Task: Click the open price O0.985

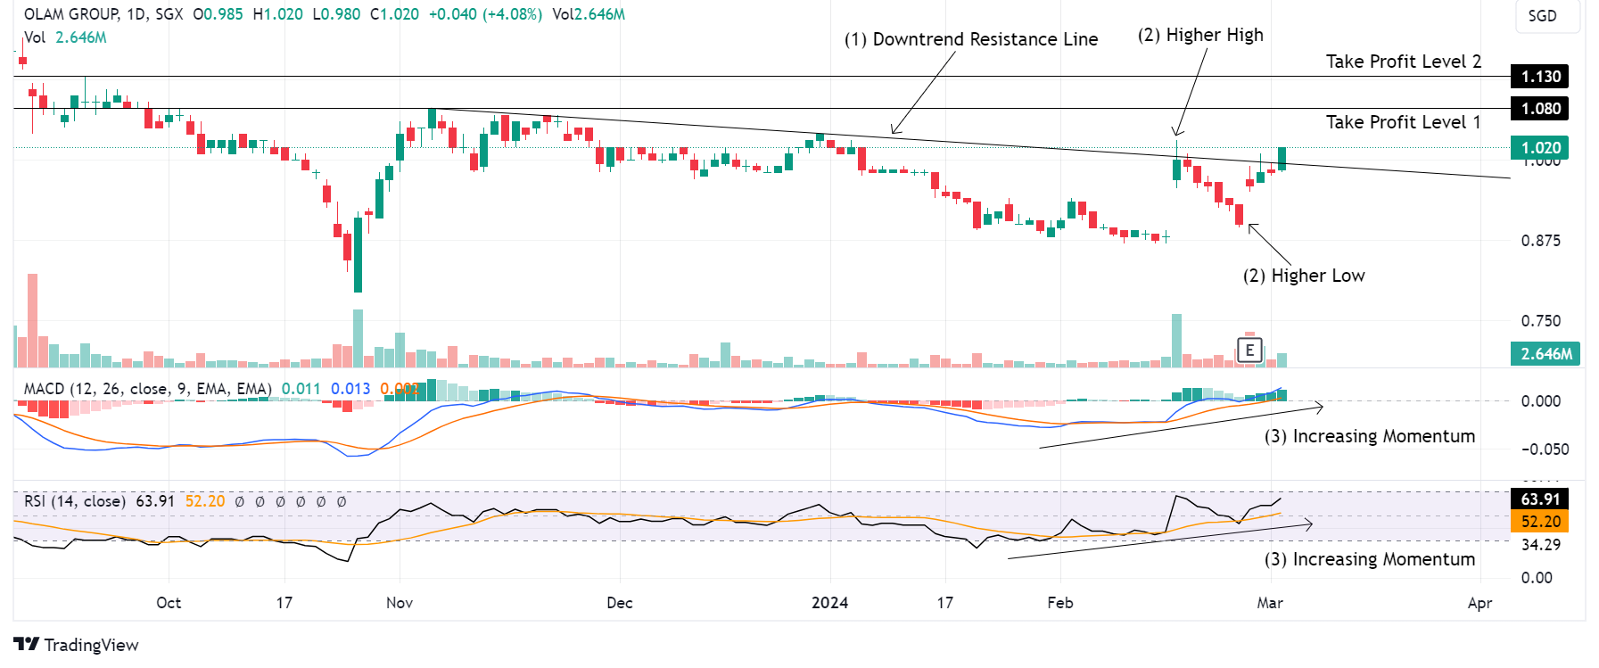Action: (x=218, y=14)
